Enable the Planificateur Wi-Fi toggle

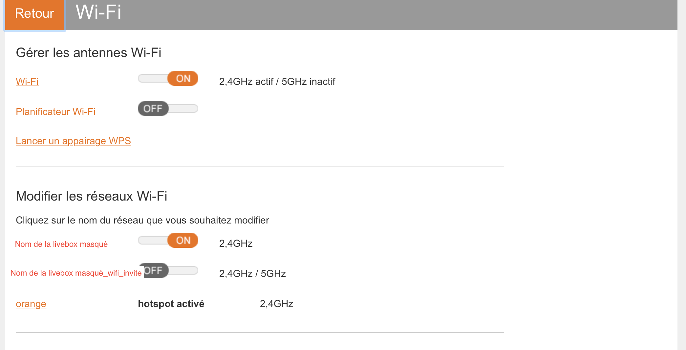tap(168, 108)
